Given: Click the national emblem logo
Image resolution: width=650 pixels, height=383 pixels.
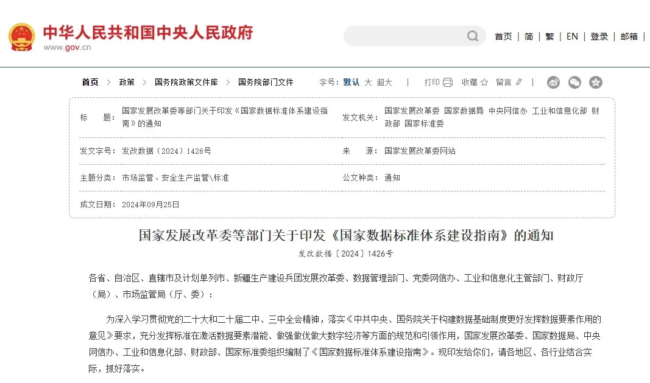Looking at the screenshot, I should tap(21, 37).
